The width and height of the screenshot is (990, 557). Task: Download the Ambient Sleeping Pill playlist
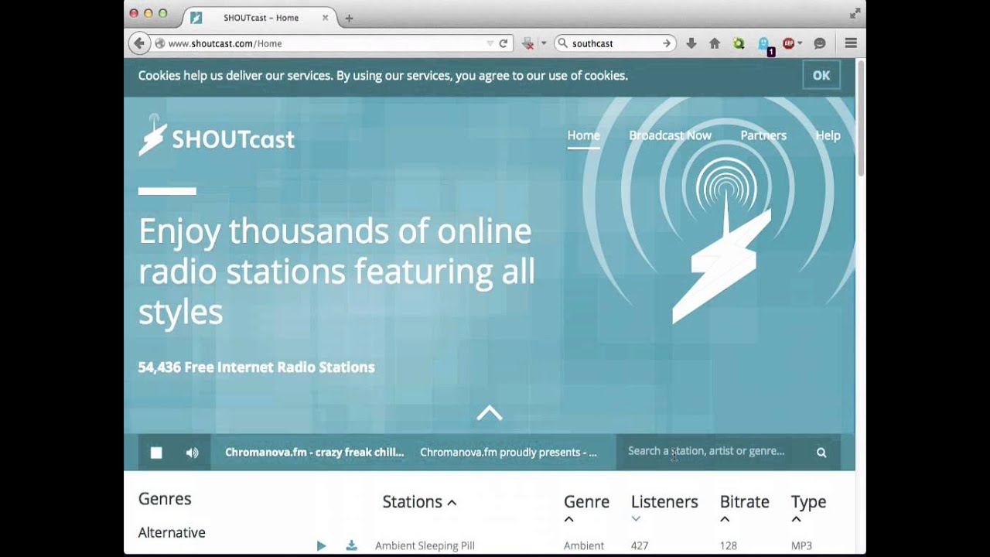351,545
